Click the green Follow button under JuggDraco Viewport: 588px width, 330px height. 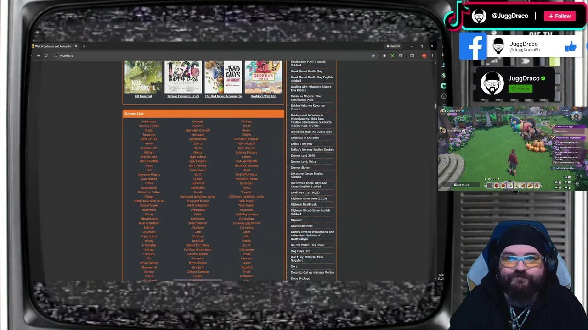coord(520,88)
